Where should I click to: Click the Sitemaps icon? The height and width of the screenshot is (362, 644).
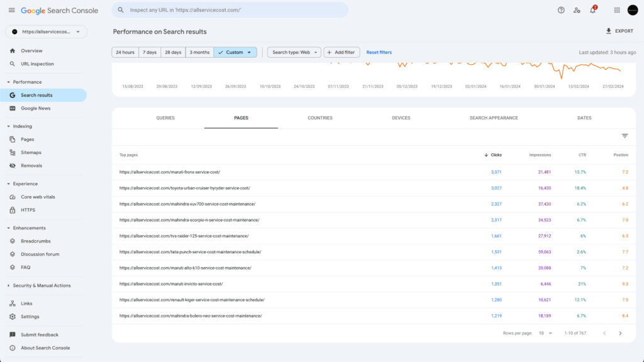(13, 153)
